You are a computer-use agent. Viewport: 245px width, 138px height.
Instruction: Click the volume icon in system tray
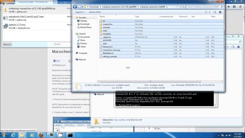pyautogui.click(x=230, y=135)
